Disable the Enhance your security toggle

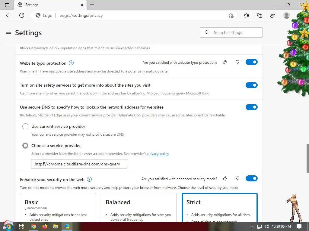pyautogui.click(x=251, y=178)
